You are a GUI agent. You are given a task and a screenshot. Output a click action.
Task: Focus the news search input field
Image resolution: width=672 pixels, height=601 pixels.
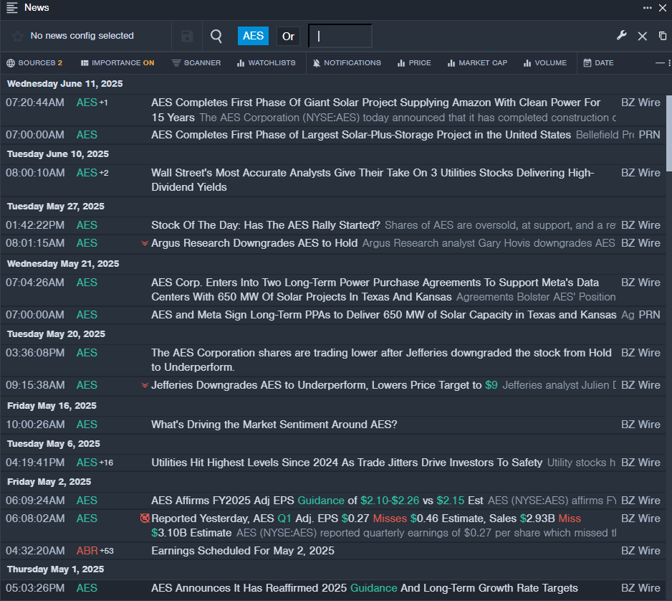pyautogui.click(x=340, y=36)
